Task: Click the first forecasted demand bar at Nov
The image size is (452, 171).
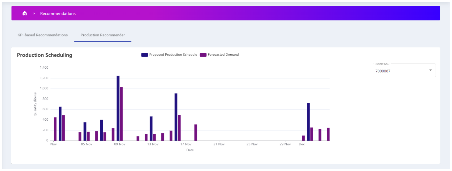Action: pyautogui.click(x=55, y=129)
